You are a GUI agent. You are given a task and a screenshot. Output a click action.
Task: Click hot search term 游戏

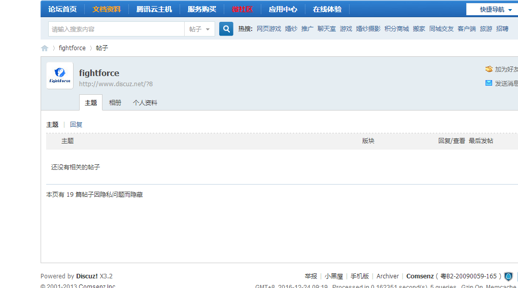click(346, 29)
